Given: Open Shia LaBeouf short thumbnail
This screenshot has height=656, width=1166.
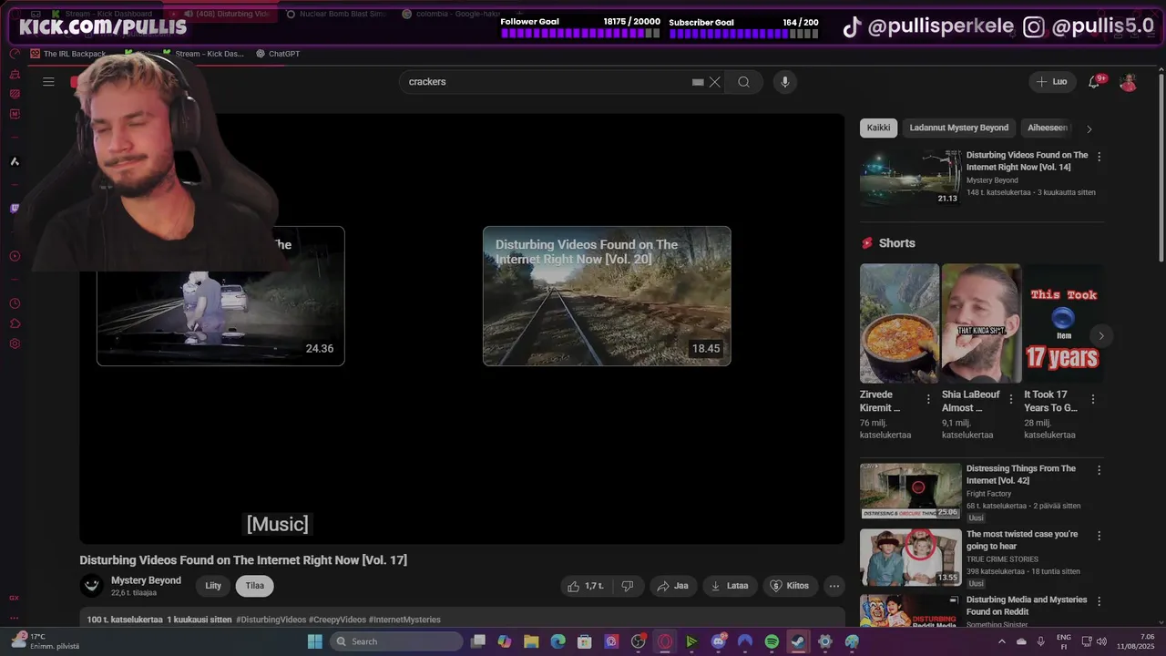Looking at the screenshot, I should pyautogui.click(x=981, y=323).
